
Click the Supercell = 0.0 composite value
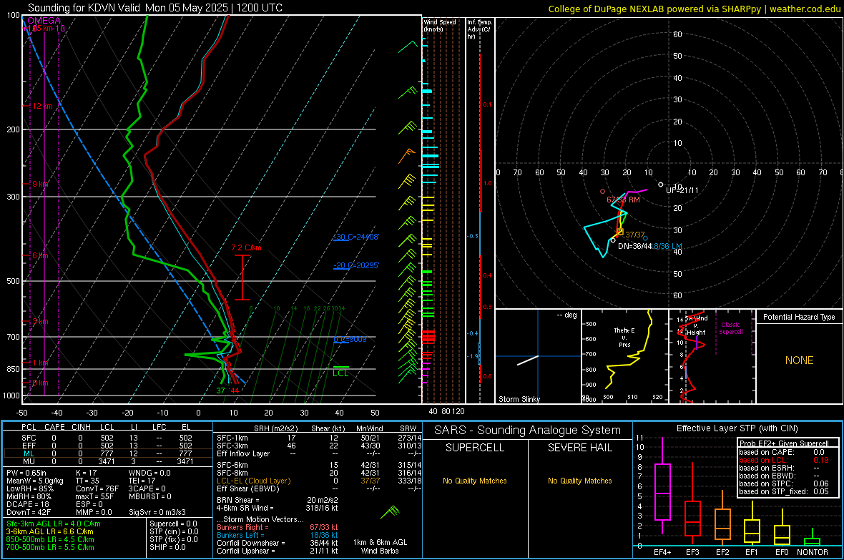(173, 524)
